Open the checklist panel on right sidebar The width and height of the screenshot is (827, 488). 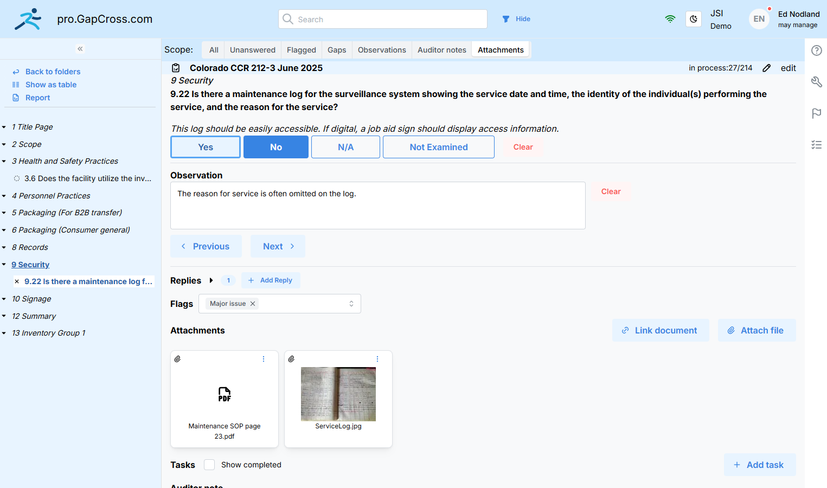817,145
